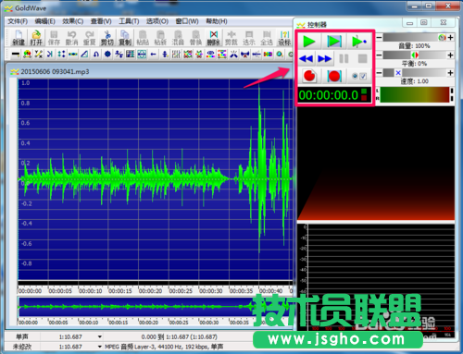Click the plus button of 音量 volume slider
Screen dimensions: 463x354
tap(450, 37)
